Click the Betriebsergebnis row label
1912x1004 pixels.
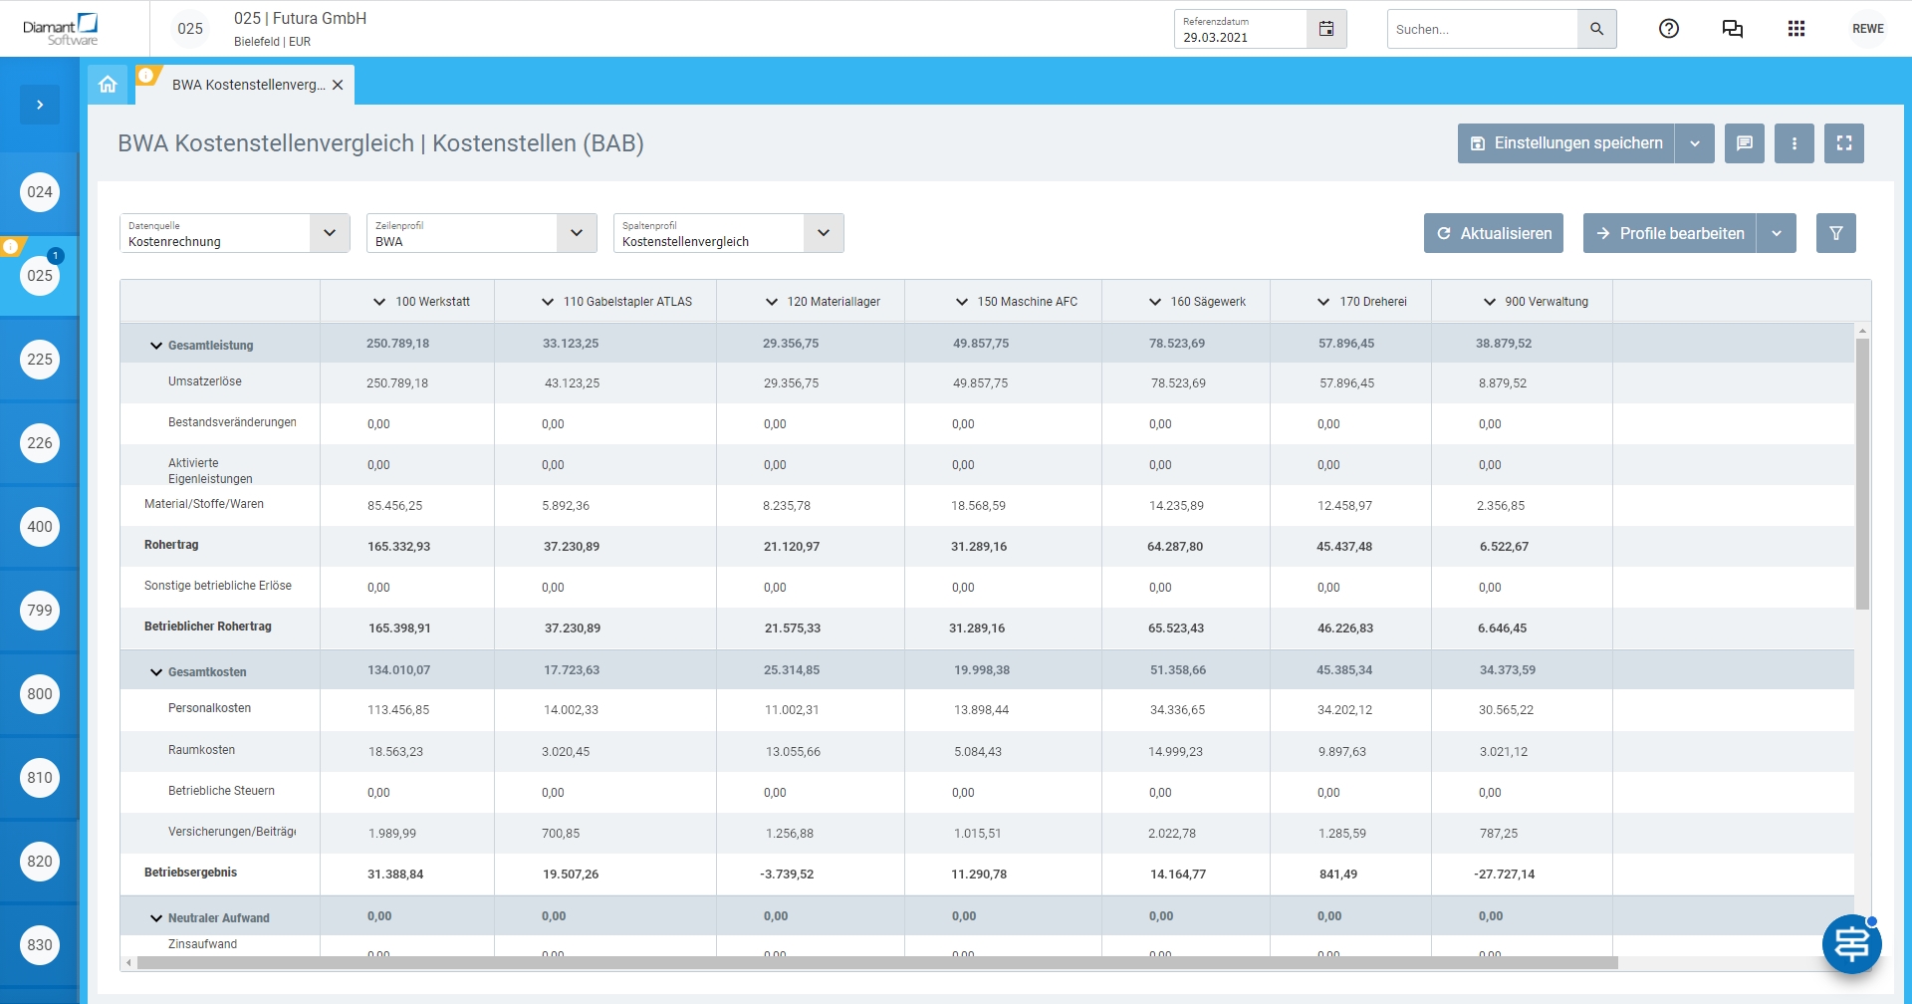click(x=191, y=873)
